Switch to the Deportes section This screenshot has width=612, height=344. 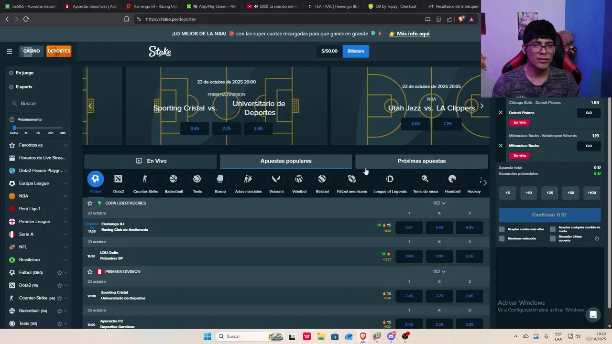(x=59, y=51)
